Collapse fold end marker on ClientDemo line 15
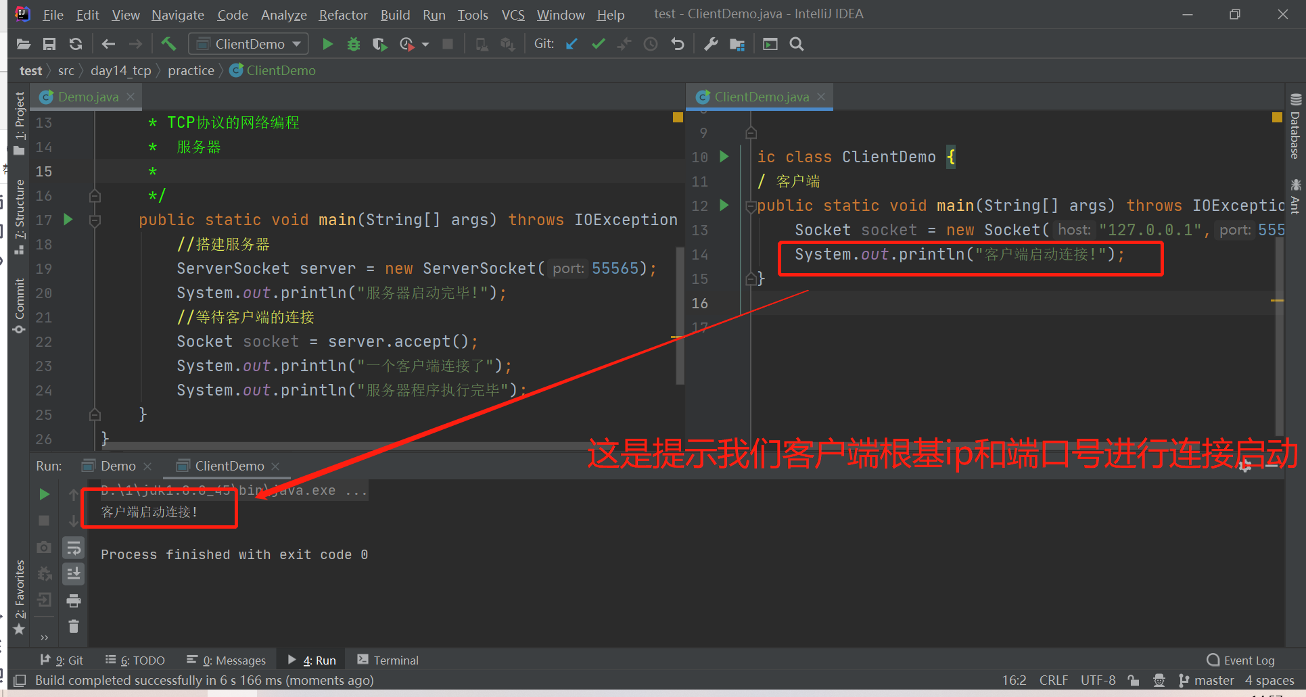Viewport: 1306px width, 697px height. [751, 279]
